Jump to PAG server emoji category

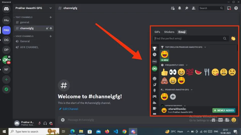click(x=155, y=61)
